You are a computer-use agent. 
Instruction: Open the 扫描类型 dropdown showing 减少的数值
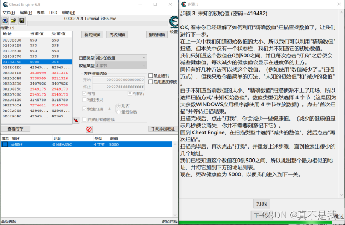[121, 58]
